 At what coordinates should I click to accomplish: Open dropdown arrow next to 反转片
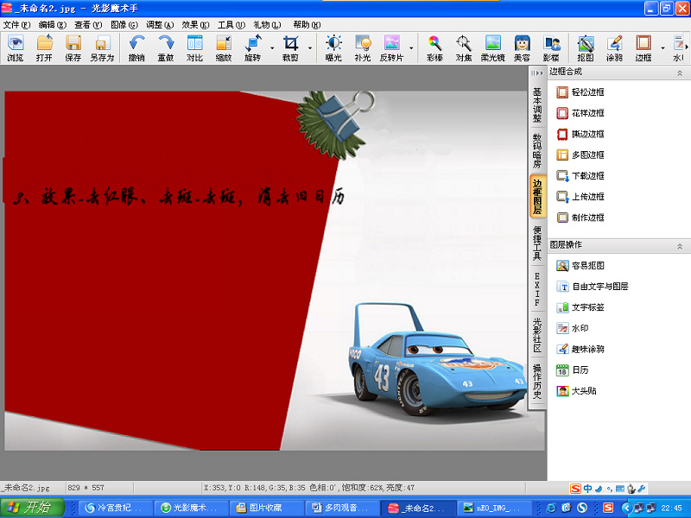[411, 48]
